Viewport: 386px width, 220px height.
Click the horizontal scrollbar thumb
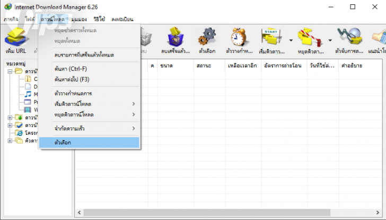pyautogui.click(x=207, y=213)
